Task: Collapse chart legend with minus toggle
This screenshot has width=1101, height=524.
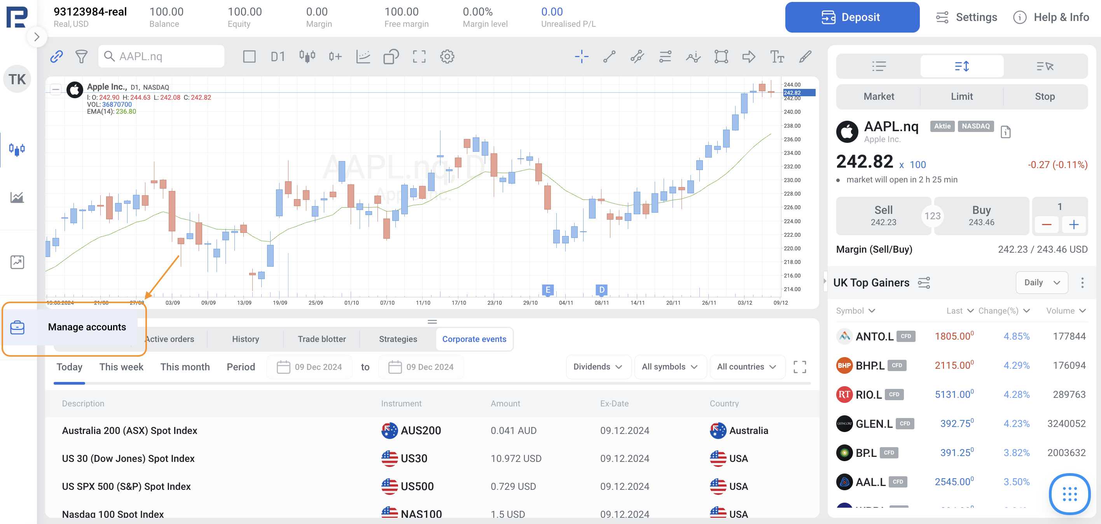Action: click(56, 89)
